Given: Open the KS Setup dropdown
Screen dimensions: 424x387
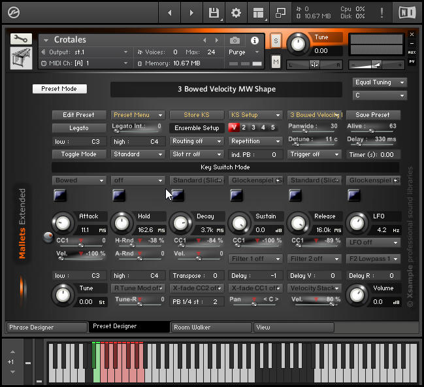Looking at the screenshot, I should coord(255,115).
